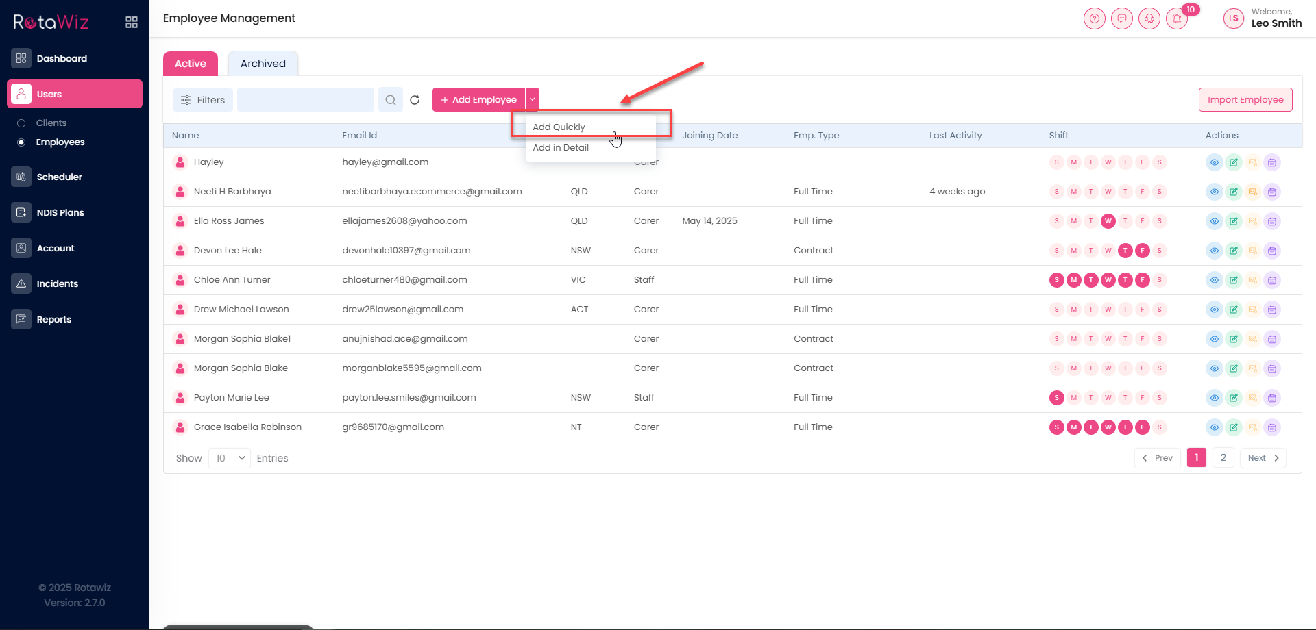Viewport: 1316px width, 630px height.
Task: Click the employee search input field
Action: [306, 100]
